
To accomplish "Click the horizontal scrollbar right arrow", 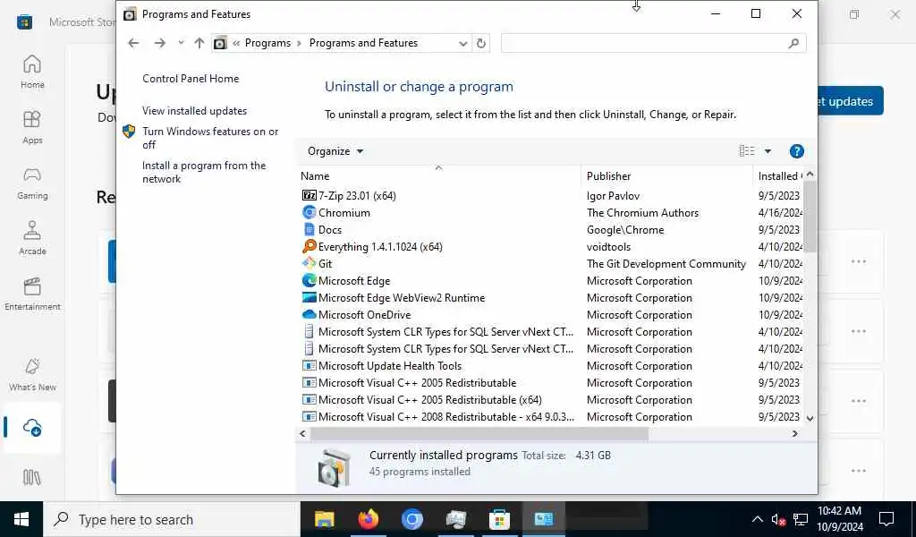I will [795, 433].
